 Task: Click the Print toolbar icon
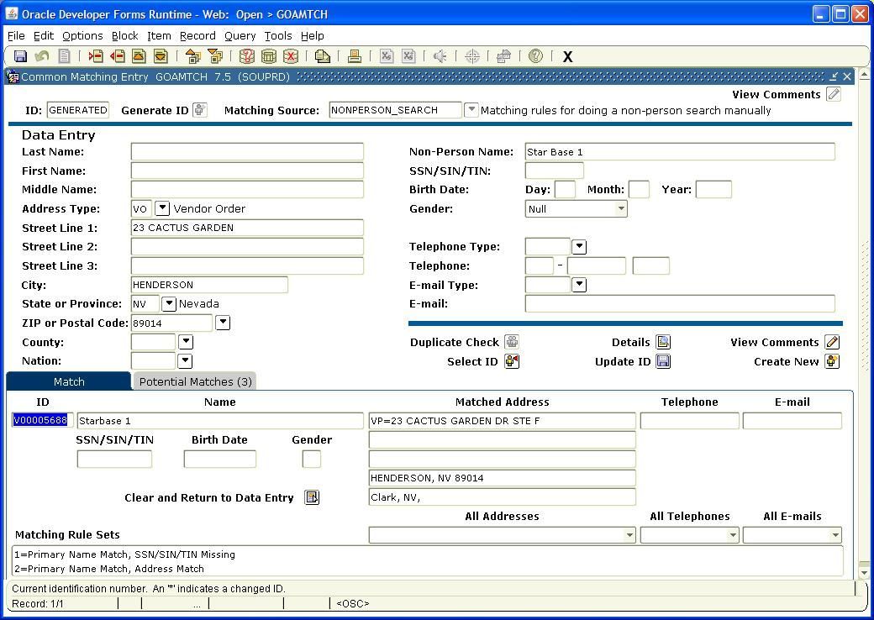pos(355,56)
